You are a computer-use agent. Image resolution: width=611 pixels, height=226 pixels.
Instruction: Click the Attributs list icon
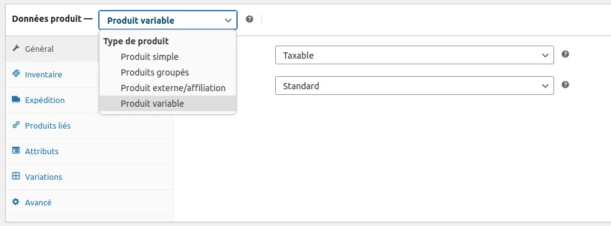pos(16,151)
